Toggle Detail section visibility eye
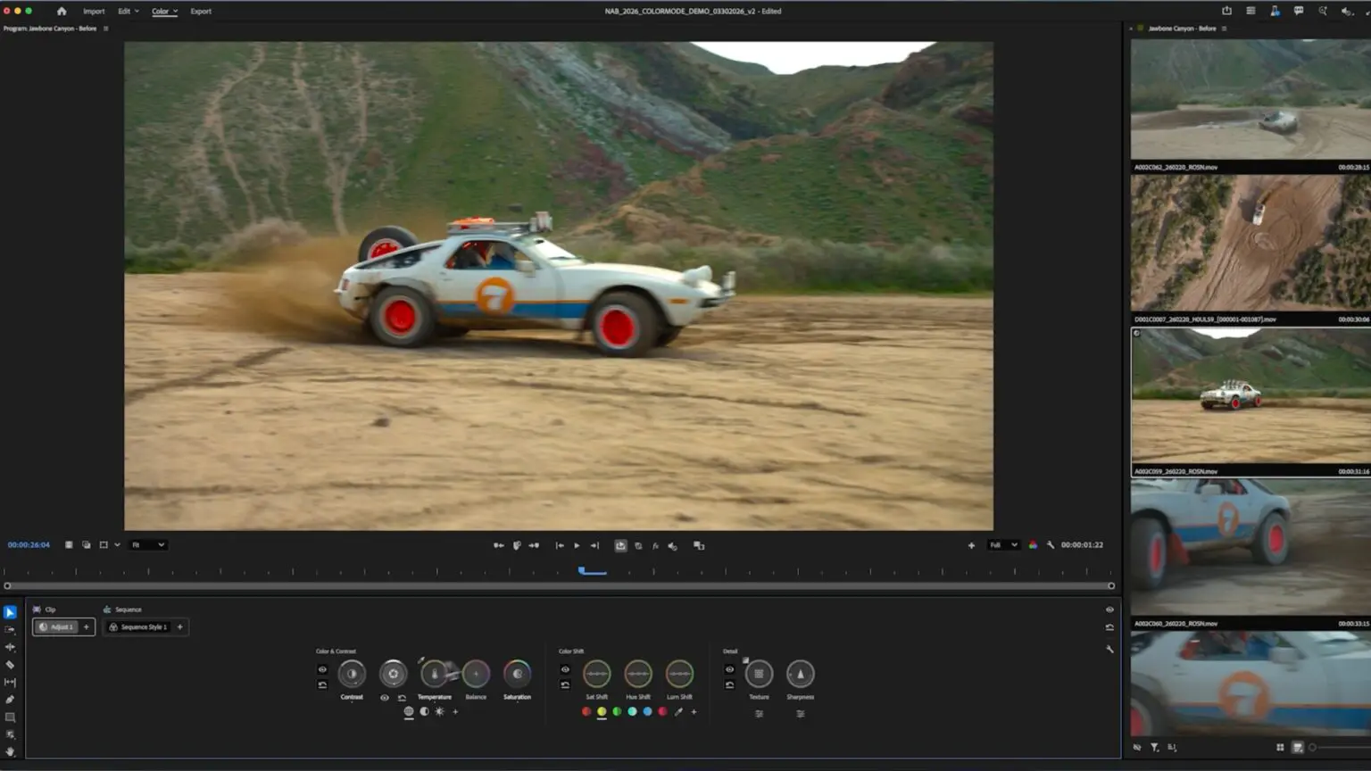This screenshot has height=771, width=1371. point(729,669)
